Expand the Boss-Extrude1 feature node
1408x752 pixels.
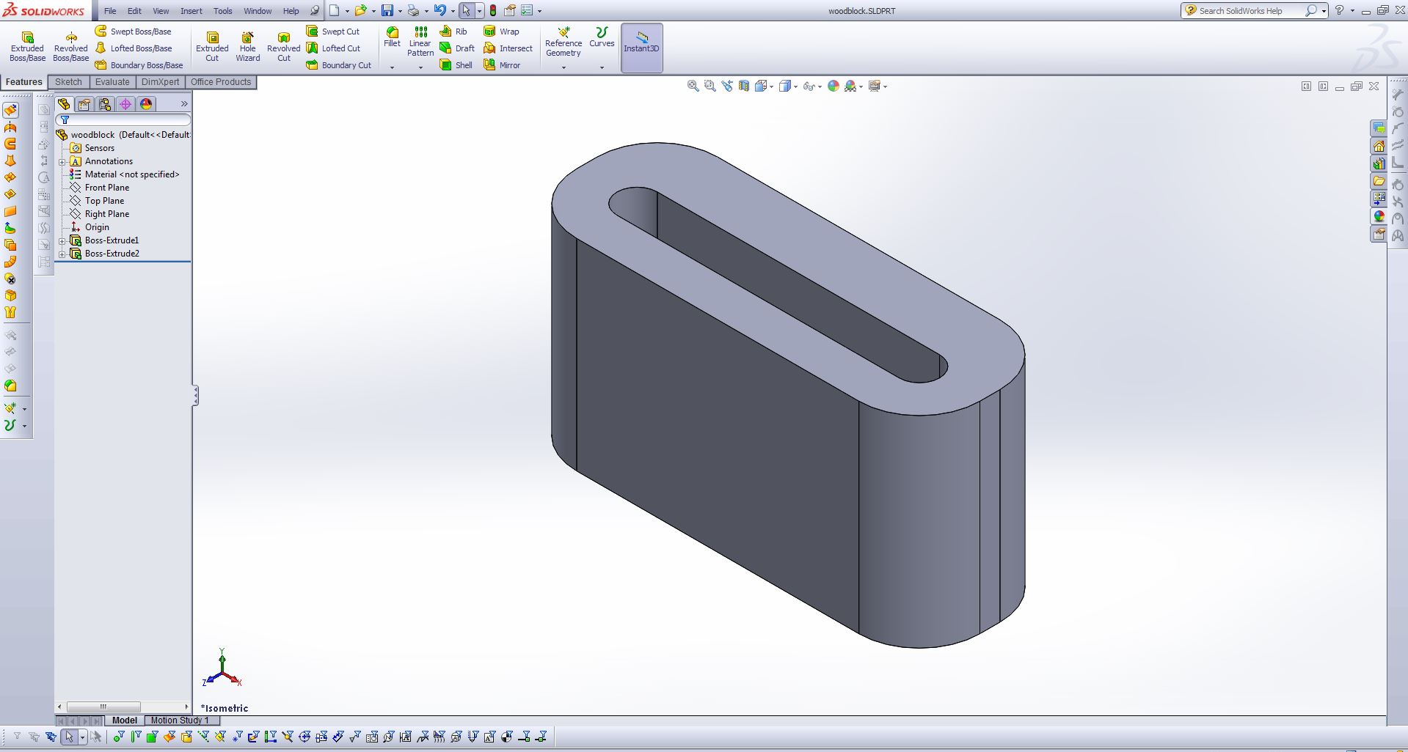(62, 240)
